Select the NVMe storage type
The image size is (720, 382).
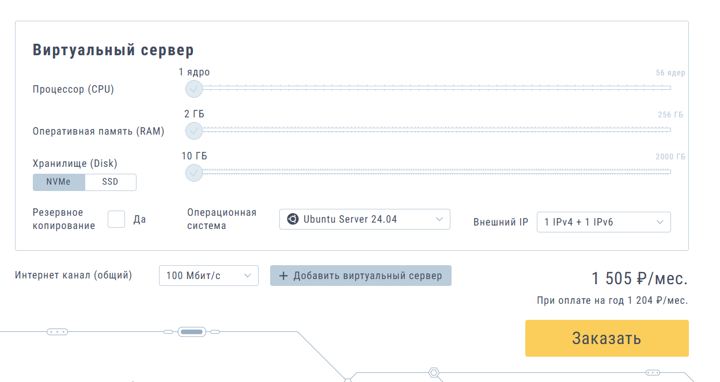[59, 182]
